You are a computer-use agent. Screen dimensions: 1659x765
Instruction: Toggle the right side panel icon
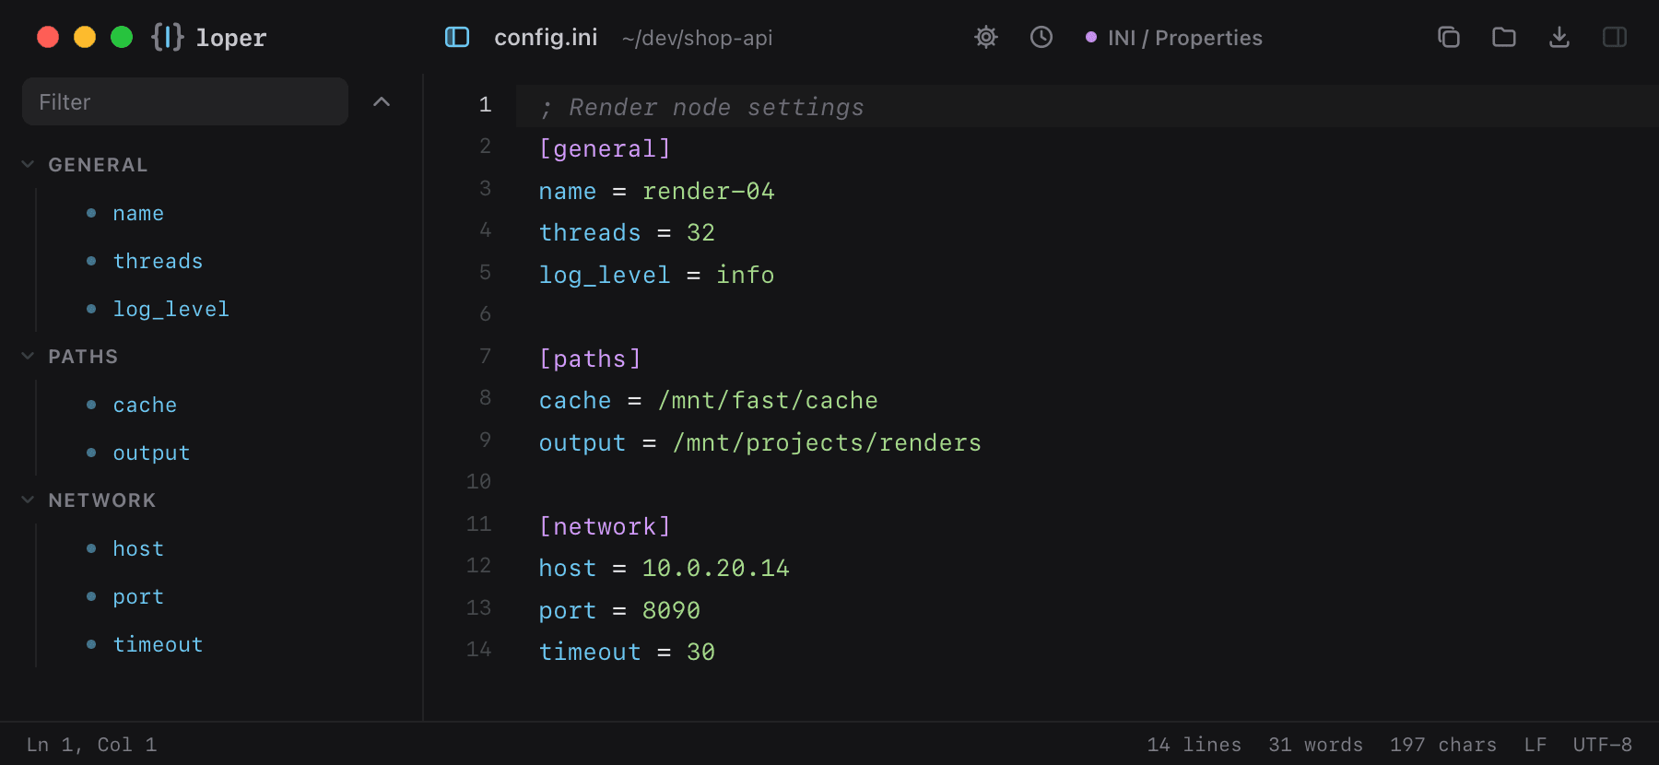point(1615,37)
